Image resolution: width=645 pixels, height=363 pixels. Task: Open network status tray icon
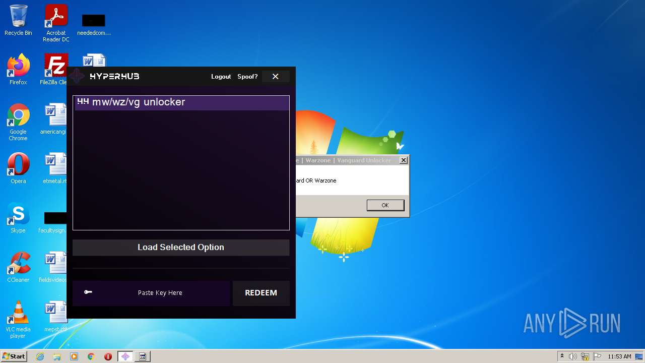585,356
